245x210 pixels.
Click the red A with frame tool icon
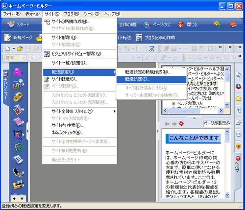[18, 135]
